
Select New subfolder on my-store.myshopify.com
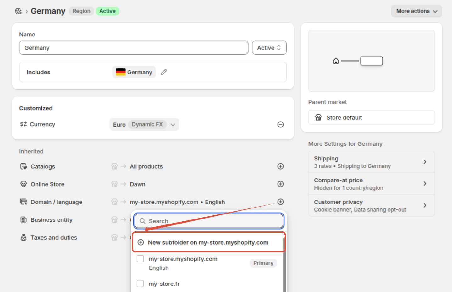[209, 242]
